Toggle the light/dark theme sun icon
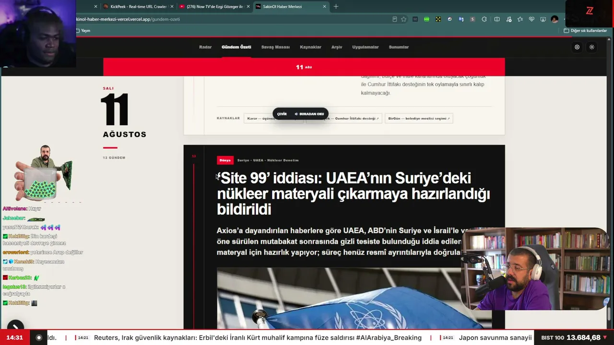 point(592,47)
